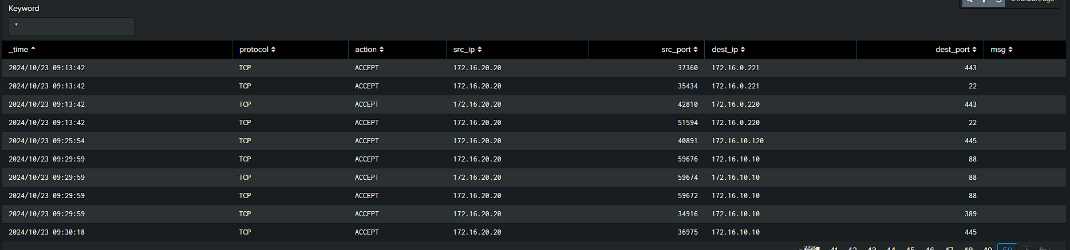1070x250 pixels.
Task: Sort the msg column arrows
Action: click(x=1010, y=50)
